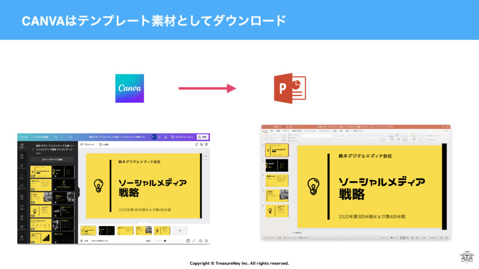Image resolution: width=479 pixels, height=269 pixels.
Task: Select slide 3 thumbnail in PowerPoint
Action: pos(277,181)
